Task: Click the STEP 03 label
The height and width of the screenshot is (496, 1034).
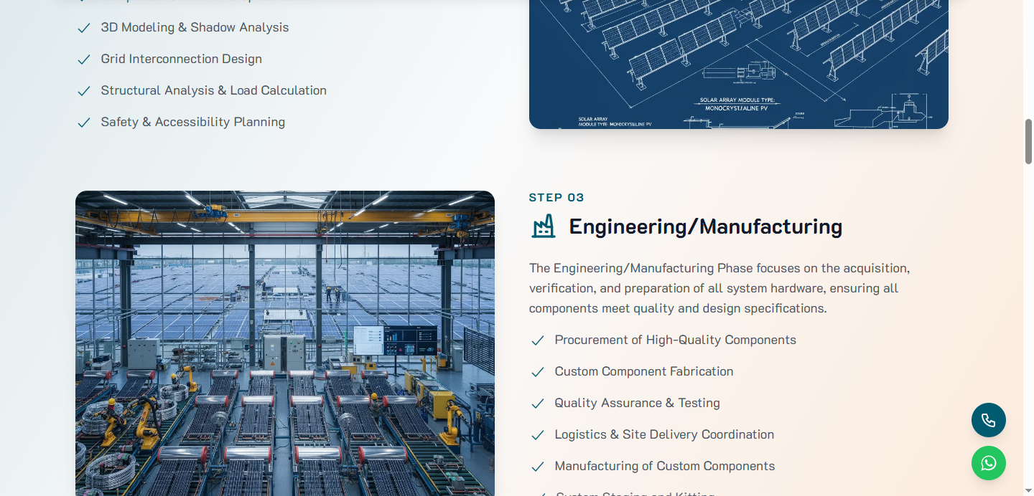Action: tap(556, 197)
